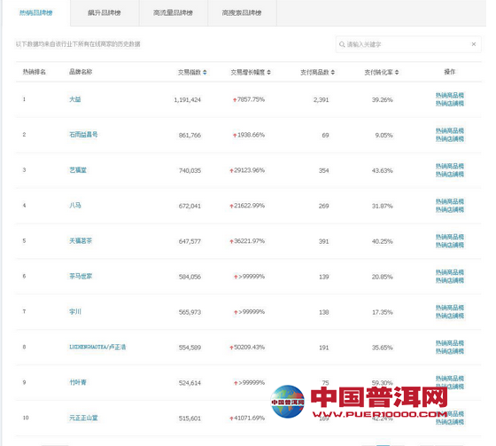Screen dimensions: 496x446
Task: Open brand 八马 in rank 4
Action: click(x=75, y=206)
